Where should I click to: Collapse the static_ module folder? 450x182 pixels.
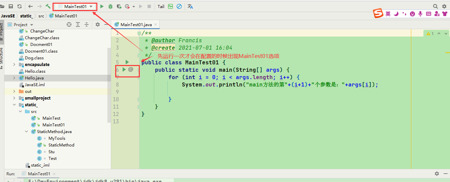click(x=14, y=105)
